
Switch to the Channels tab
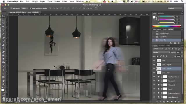coord(162,46)
